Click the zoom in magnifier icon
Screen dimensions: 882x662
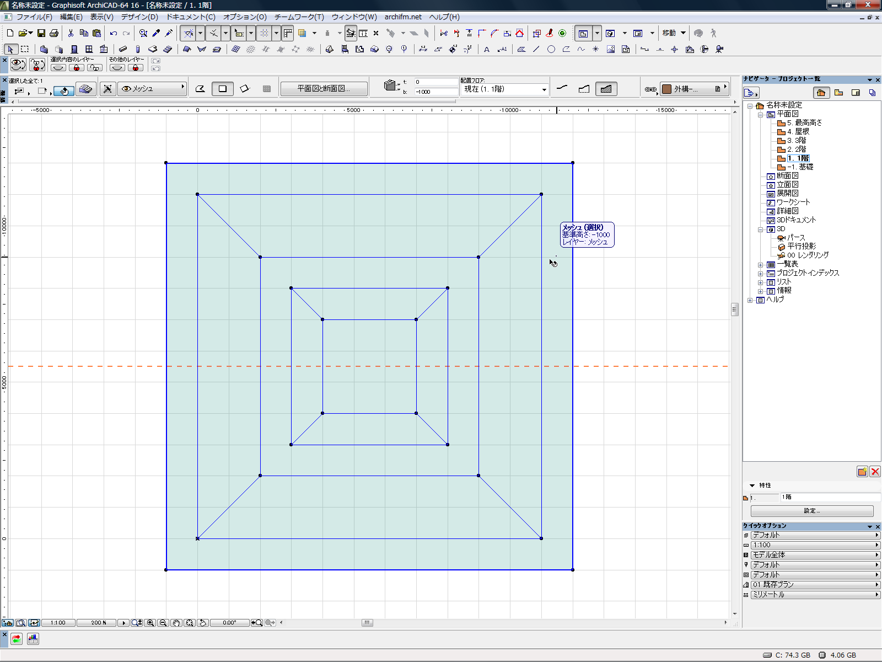tap(150, 623)
